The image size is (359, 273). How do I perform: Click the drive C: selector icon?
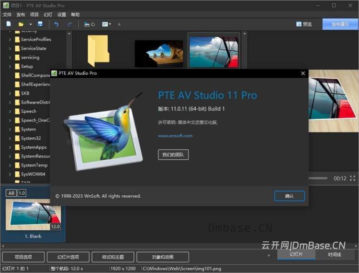coord(90,24)
